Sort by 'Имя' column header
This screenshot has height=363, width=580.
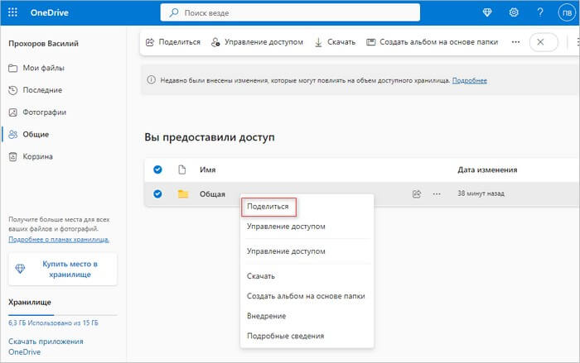pos(207,170)
